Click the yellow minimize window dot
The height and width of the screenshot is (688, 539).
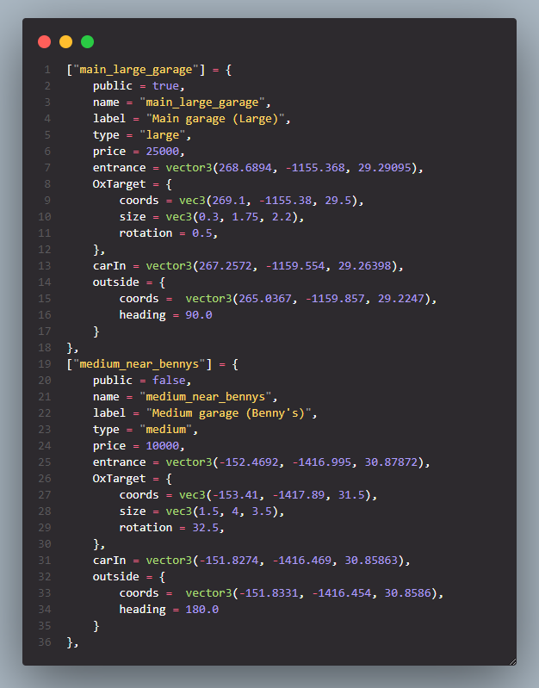point(65,41)
